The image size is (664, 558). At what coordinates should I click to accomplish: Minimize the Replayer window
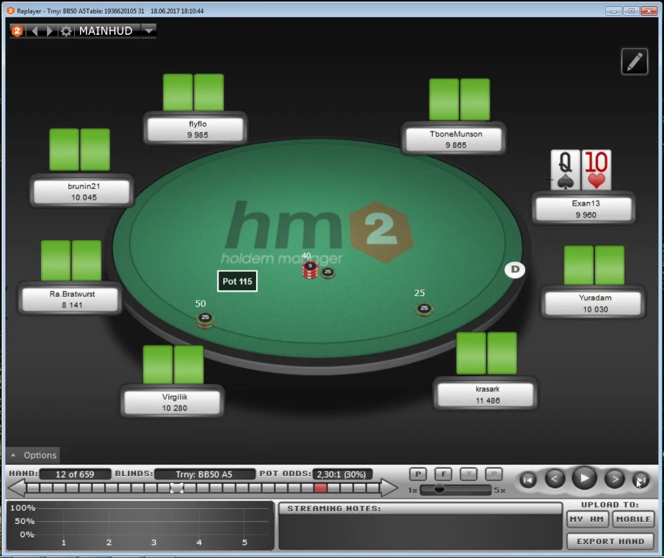click(613, 11)
